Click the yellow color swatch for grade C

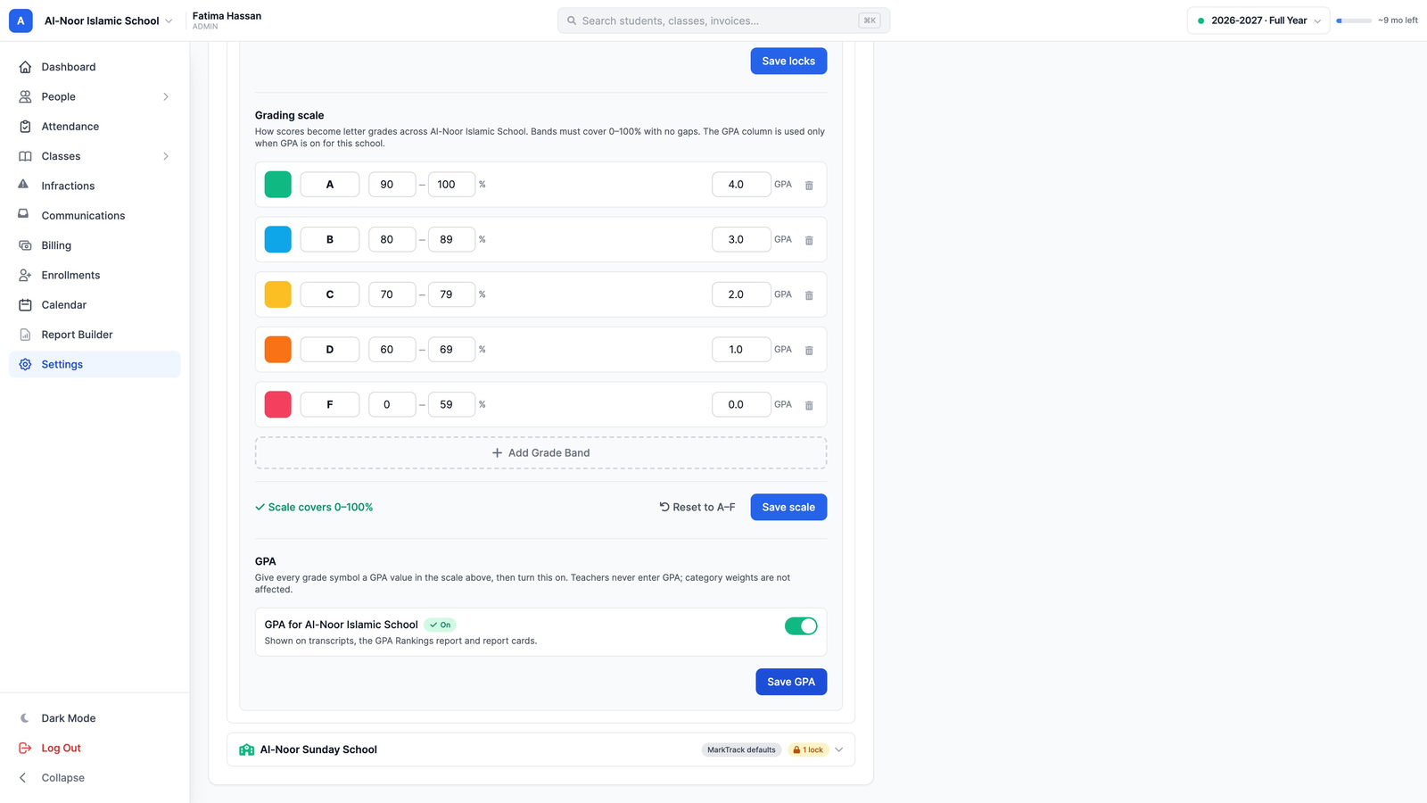[278, 294]
